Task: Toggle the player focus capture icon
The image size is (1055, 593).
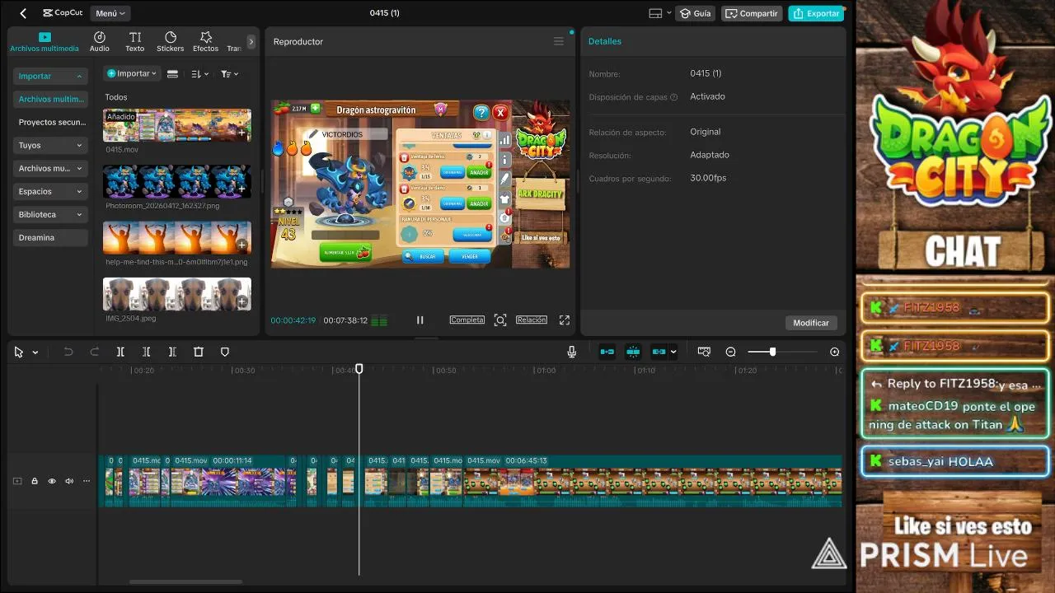Action: pyautogui.click(x=500, y=320)
